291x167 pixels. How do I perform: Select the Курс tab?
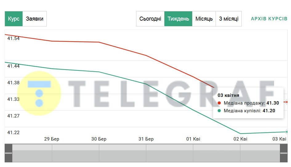pos(14,19)
